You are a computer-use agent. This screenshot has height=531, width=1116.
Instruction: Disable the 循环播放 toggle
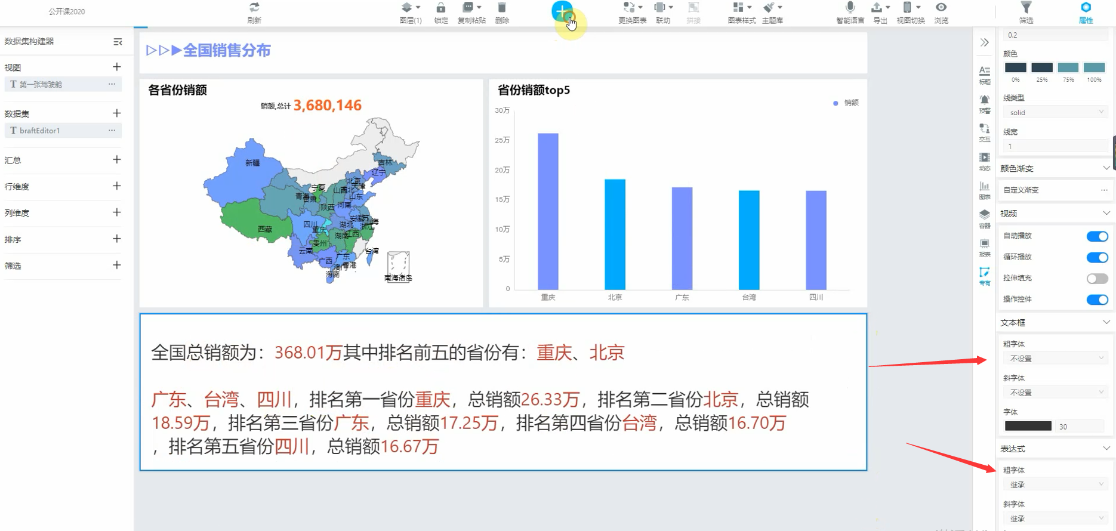point(1097,258)
